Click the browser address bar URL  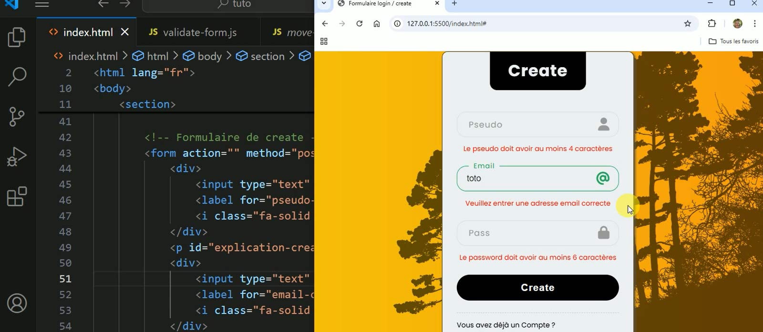[446, 23]
